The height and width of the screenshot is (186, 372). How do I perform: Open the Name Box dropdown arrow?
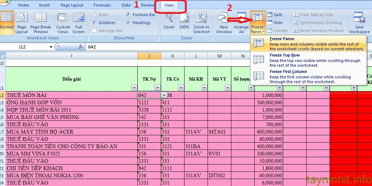click(51, 47)
